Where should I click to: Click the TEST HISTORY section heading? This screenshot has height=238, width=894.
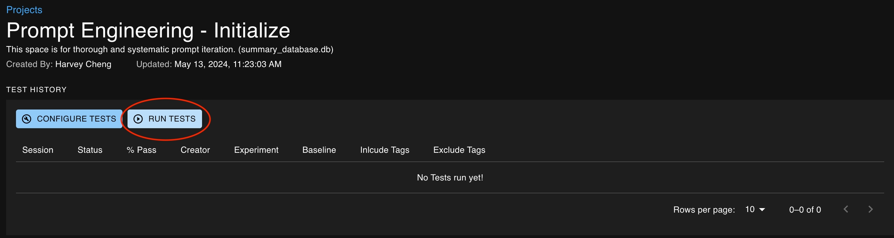pos(36,90)
